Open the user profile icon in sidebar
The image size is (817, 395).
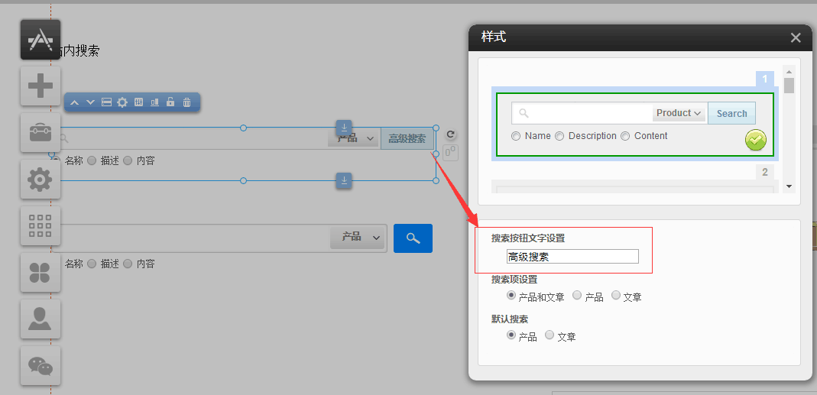(40, 319)
